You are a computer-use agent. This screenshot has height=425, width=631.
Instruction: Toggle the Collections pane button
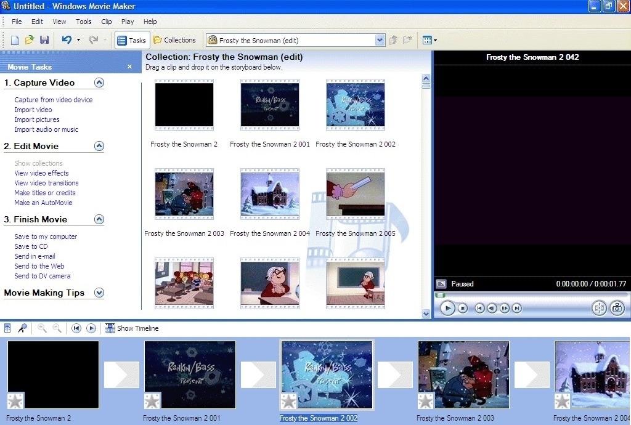pos(174,40)
